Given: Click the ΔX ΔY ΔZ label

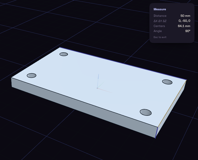Looking at the screenshot, I should tap(160, 21).
